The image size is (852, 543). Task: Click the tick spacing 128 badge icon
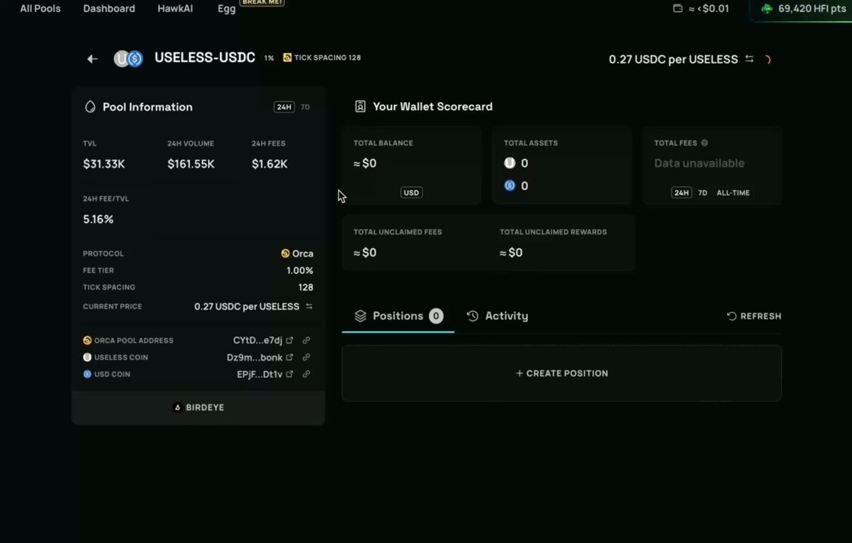pos(287,57)
